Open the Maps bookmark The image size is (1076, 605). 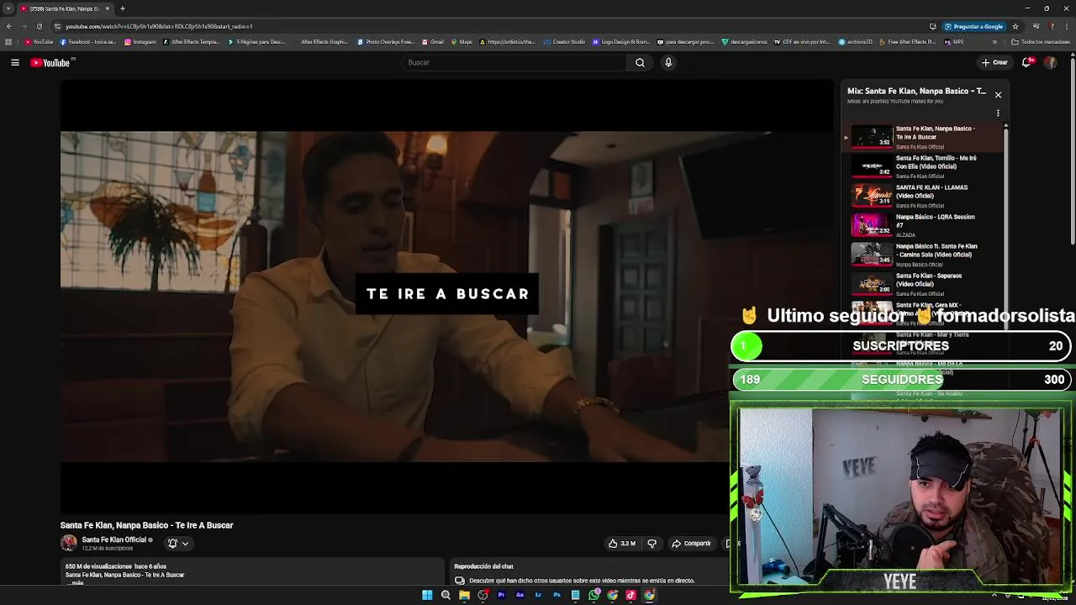[462, 42]
